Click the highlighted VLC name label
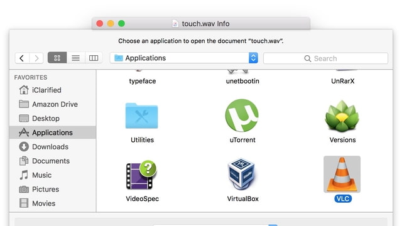 click(x=343, y=198)
